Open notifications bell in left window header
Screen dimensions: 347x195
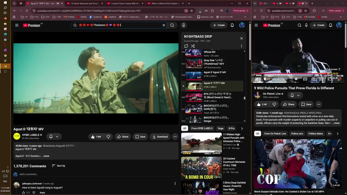232,25
